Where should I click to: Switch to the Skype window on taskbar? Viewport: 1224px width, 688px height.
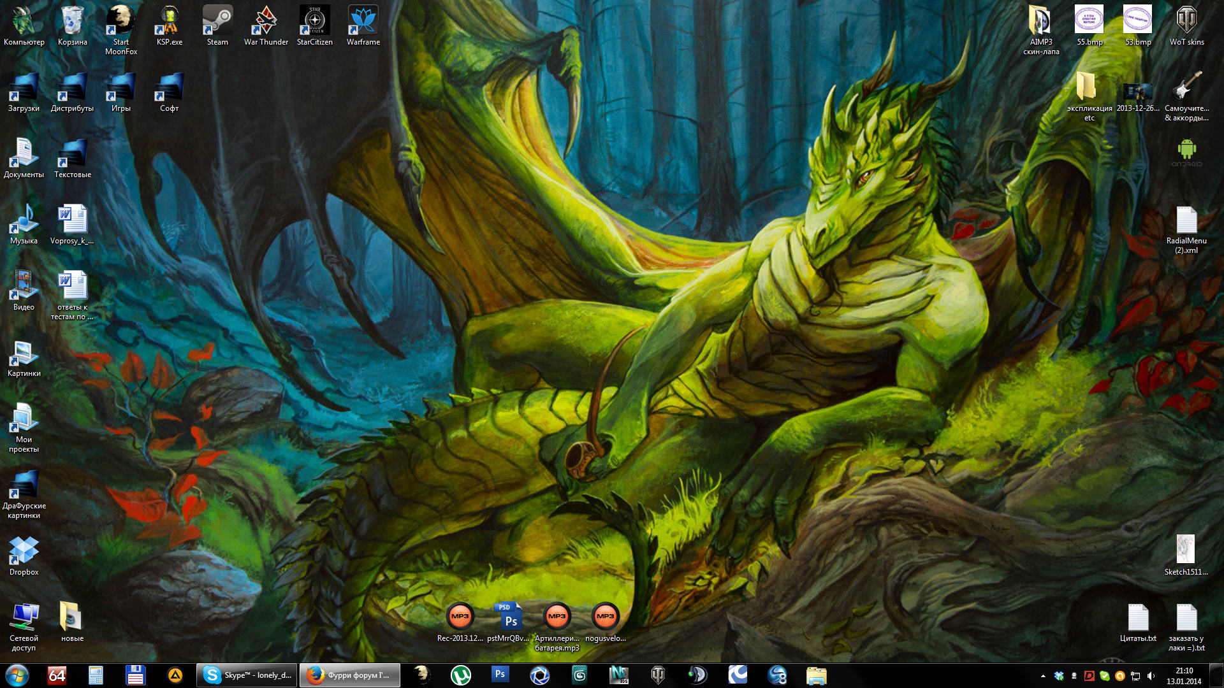(247, 675)
